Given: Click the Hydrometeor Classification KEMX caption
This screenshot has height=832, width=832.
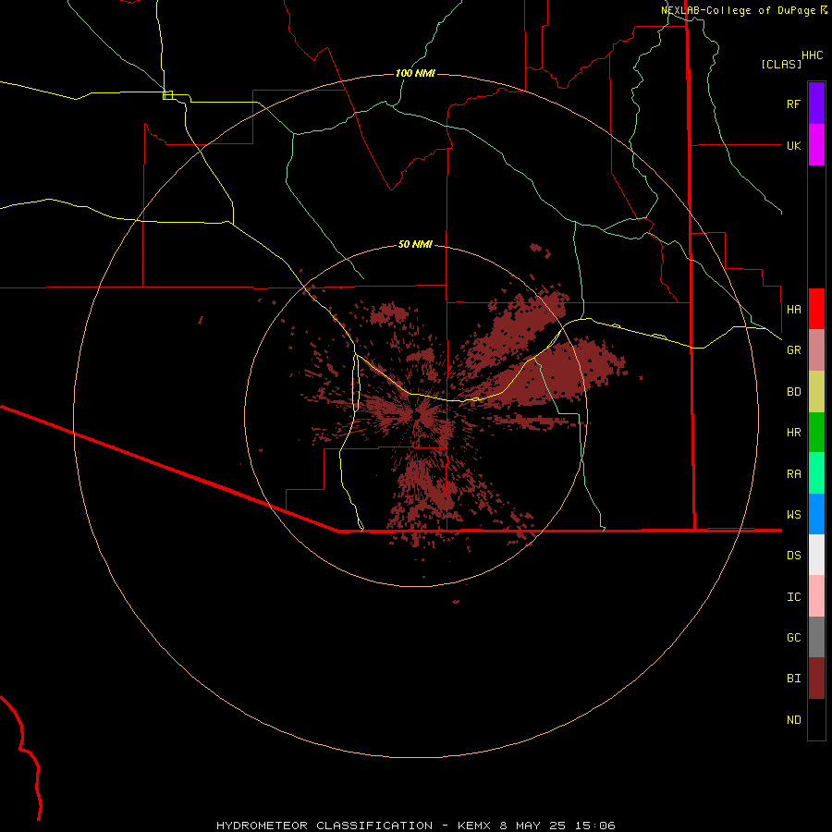Looking at the screenshot, I should pyautogui.click(x=416, y=826).
